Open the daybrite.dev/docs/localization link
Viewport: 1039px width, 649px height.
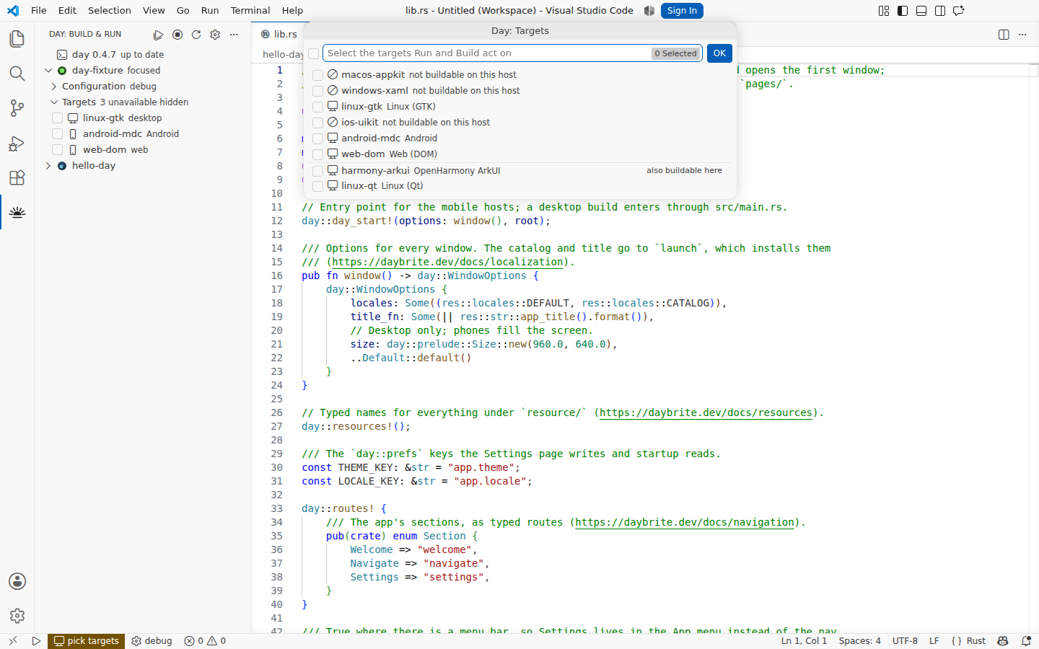pyautogui.click(x=447, y=262)
